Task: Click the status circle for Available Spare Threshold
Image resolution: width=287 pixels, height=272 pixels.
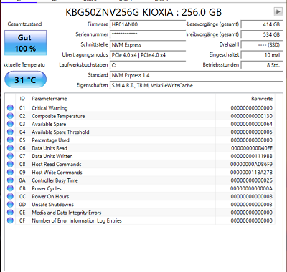Action: (10, 132)
